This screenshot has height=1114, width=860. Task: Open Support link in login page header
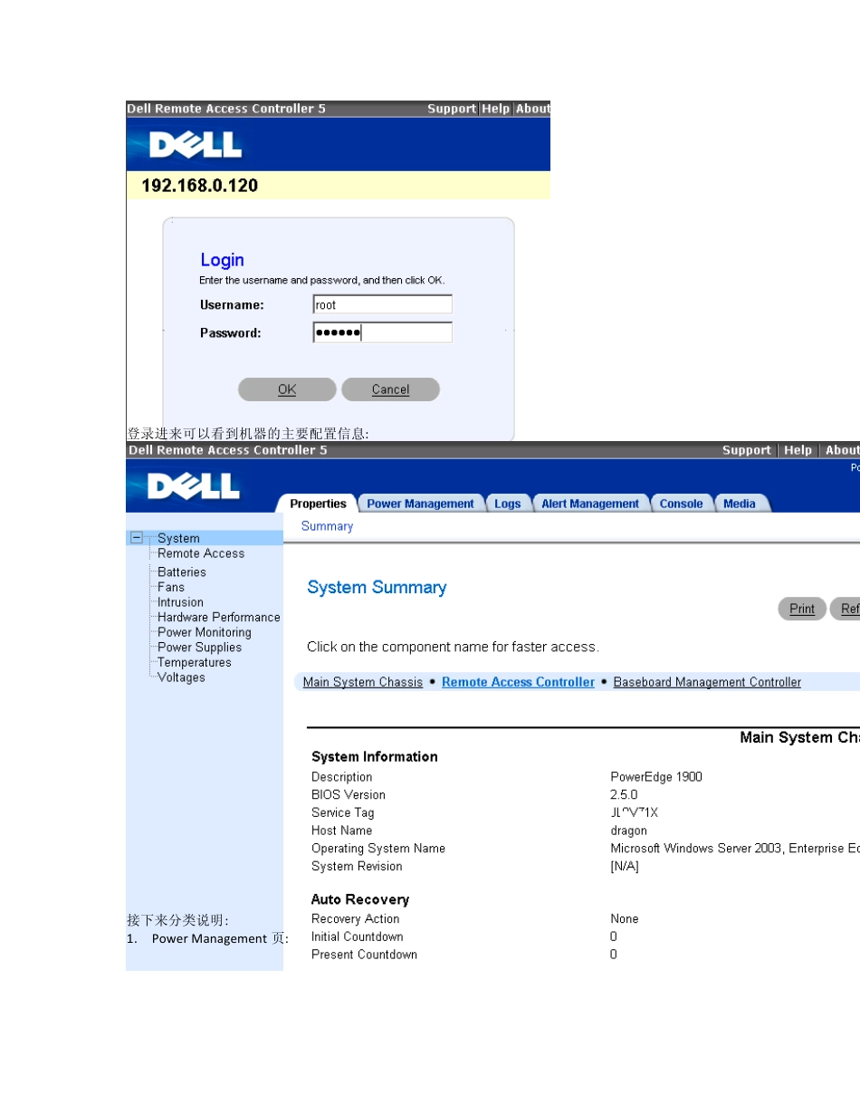(x=452, y=109)
